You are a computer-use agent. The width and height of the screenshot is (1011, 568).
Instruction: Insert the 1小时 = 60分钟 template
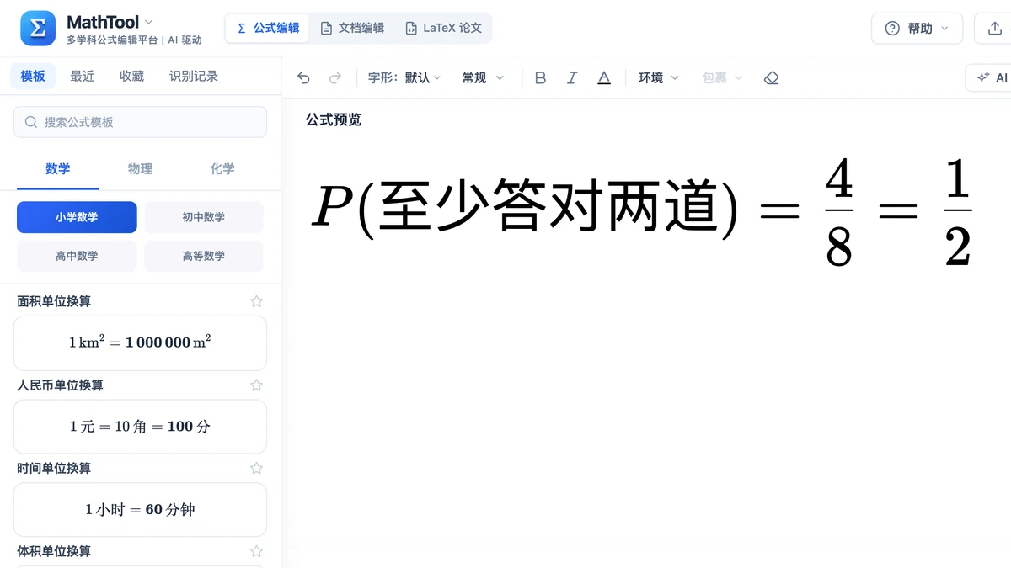click(x=140, y=509)
